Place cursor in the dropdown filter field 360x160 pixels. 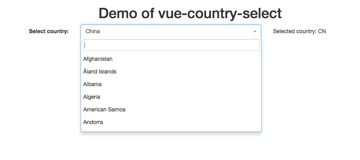[171, 45]
